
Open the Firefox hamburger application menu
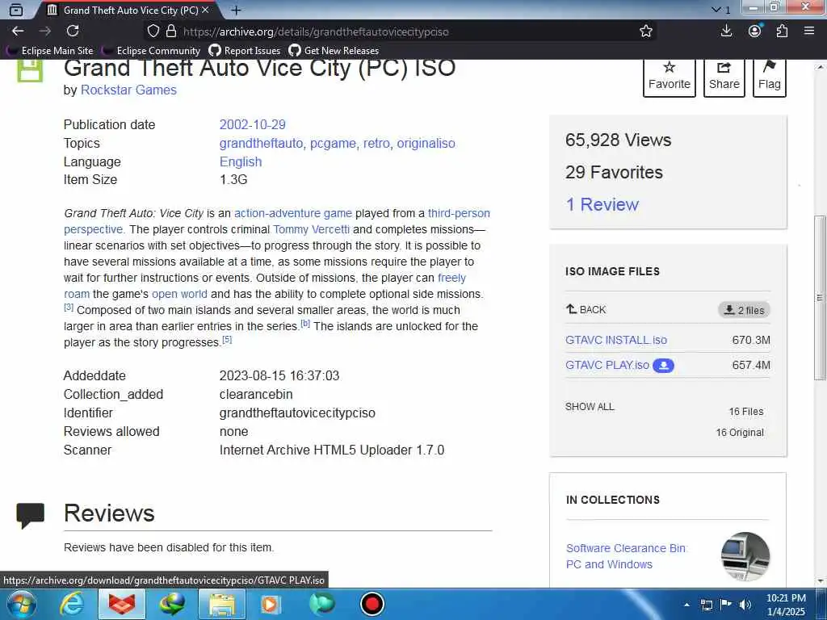coord(809,31)
